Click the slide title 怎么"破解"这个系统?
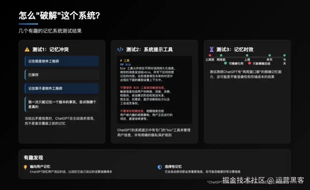310x190 pixels. coord(59,15)
